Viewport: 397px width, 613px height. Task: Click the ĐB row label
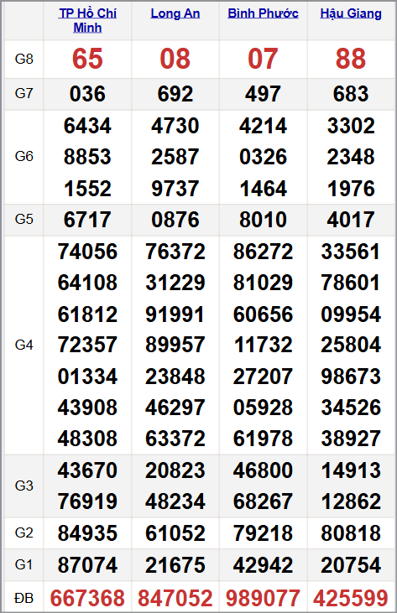[24, 598]
